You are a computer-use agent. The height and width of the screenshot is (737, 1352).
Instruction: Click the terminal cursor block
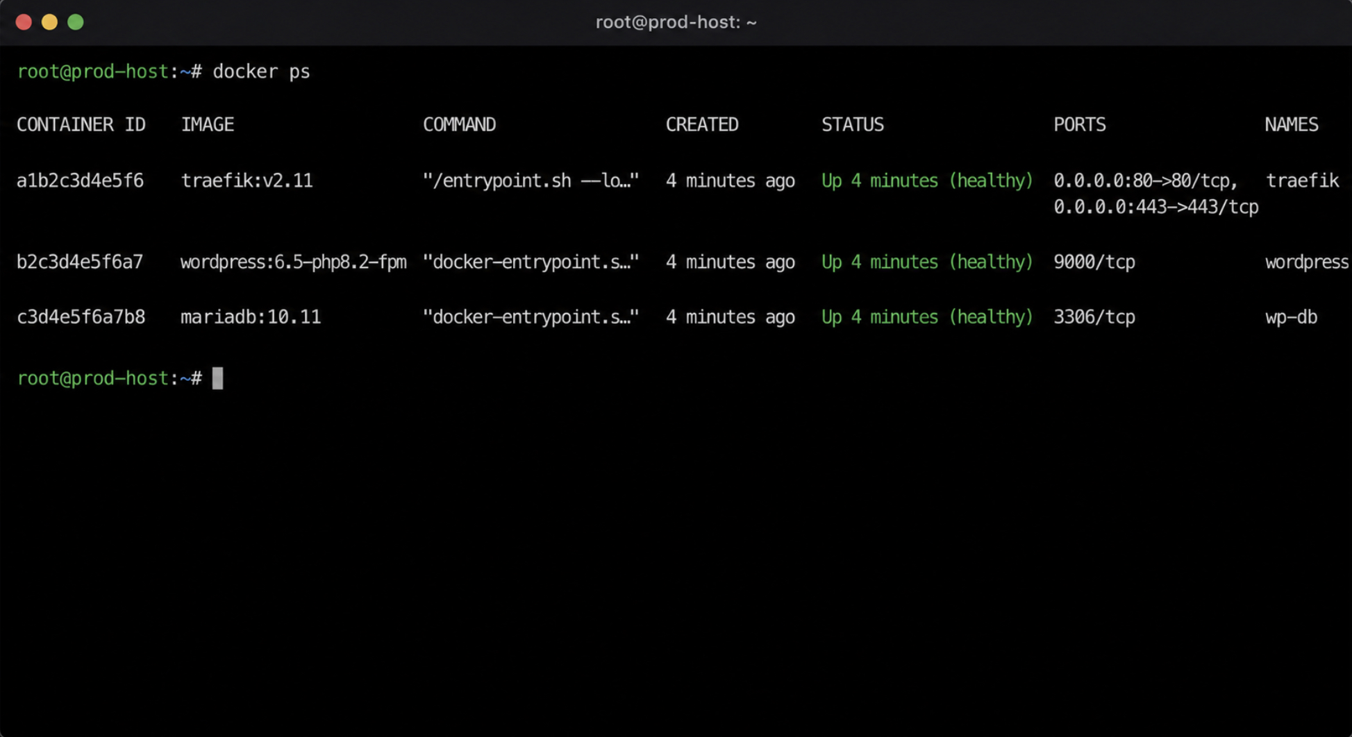pos(217,378)
